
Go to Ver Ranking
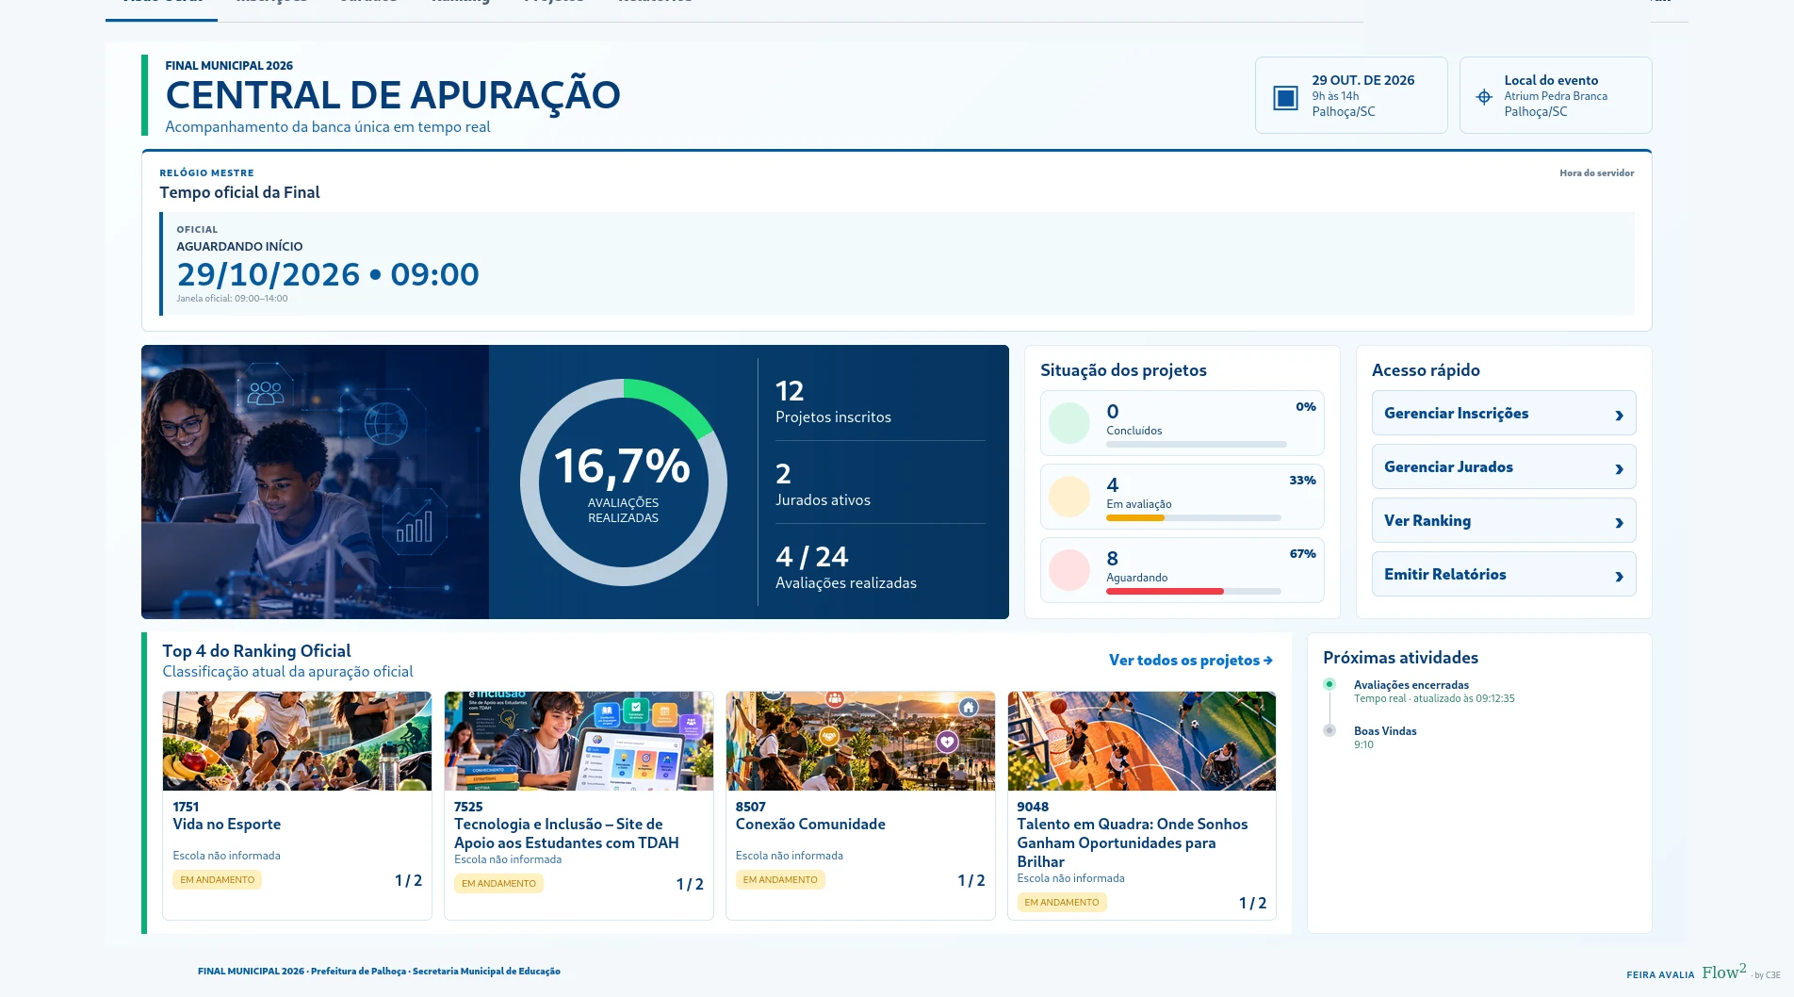pos(1504,521)
